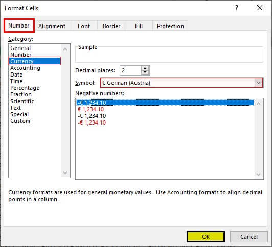272x247 pixels.
Task: Decrease decimal places with down spinner
Action: coord(145,72)
